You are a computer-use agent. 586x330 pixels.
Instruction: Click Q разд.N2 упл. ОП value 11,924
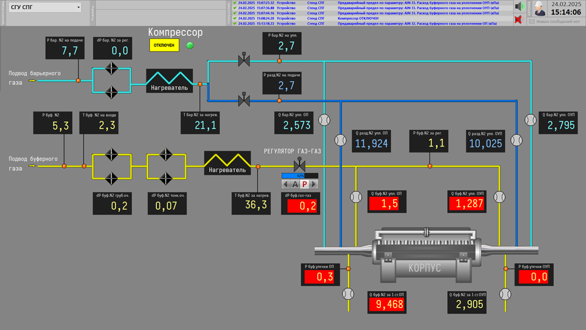pyautogui.click(x=372, y=144)
